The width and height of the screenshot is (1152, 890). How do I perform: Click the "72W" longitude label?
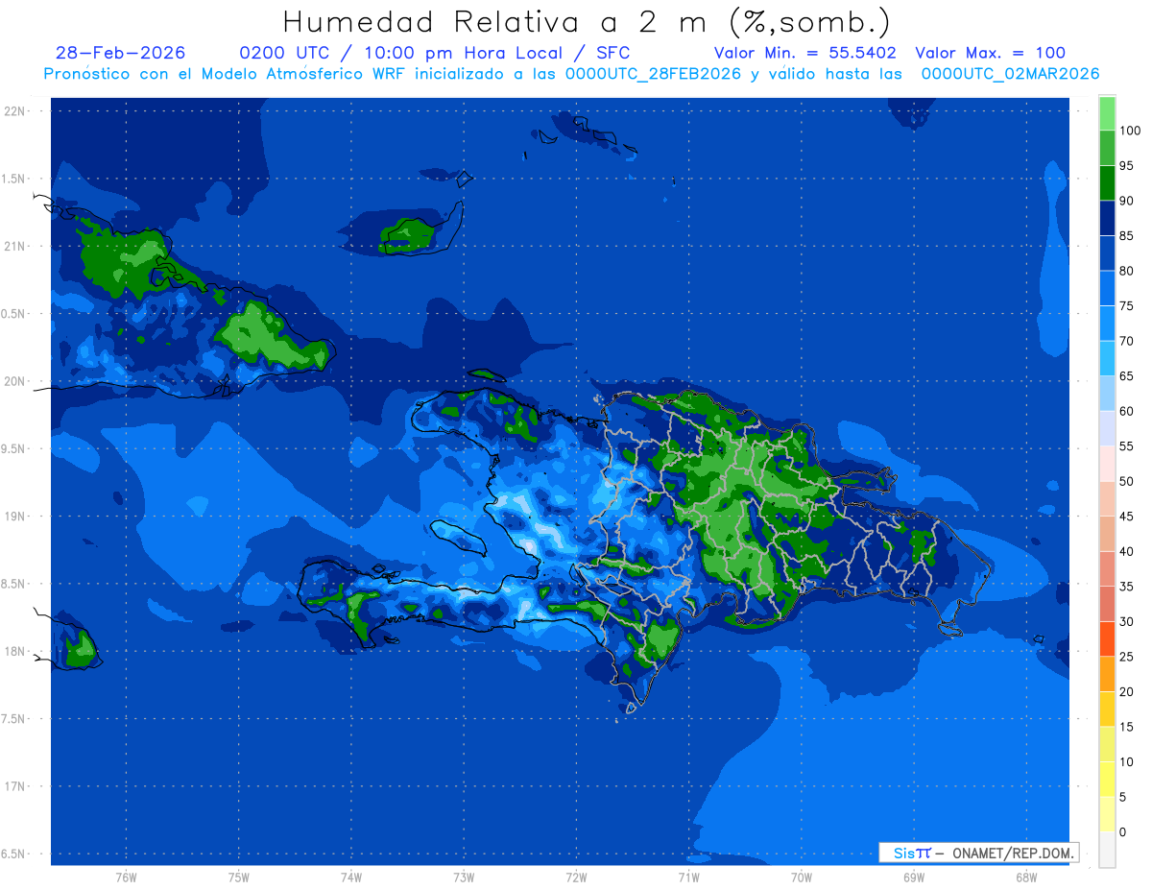576,878
